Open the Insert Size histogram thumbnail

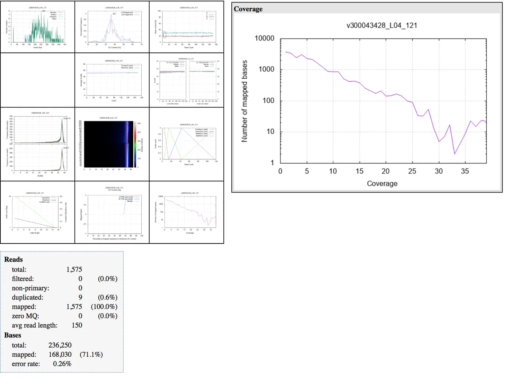point(38,27)
